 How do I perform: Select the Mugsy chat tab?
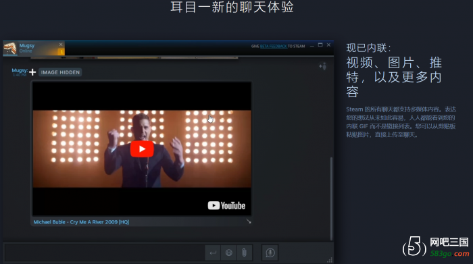(x=34, y=48)
